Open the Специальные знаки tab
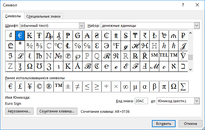Screen dimensions: 205x130 [x=43, y=16]
